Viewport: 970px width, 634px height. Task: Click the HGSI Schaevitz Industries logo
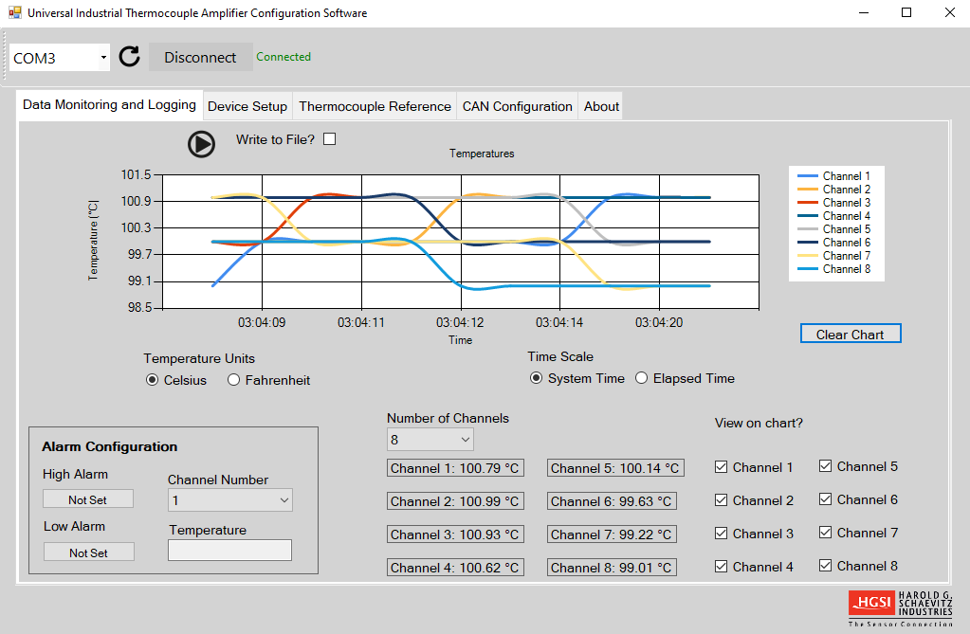pos(900,607)
